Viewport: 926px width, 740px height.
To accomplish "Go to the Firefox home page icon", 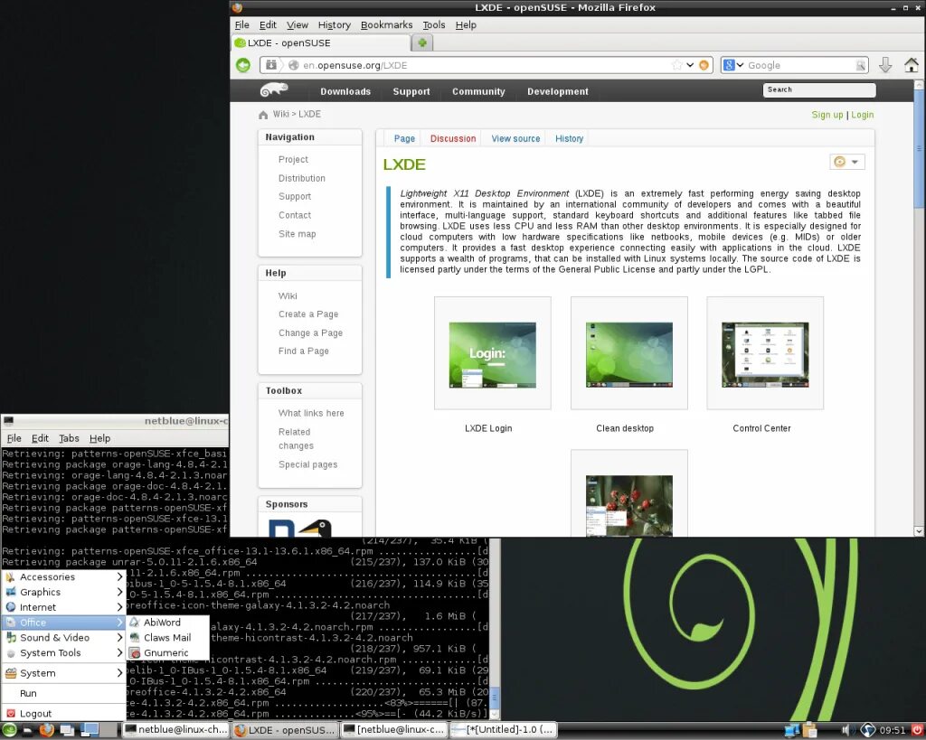I will pos(912,65).
